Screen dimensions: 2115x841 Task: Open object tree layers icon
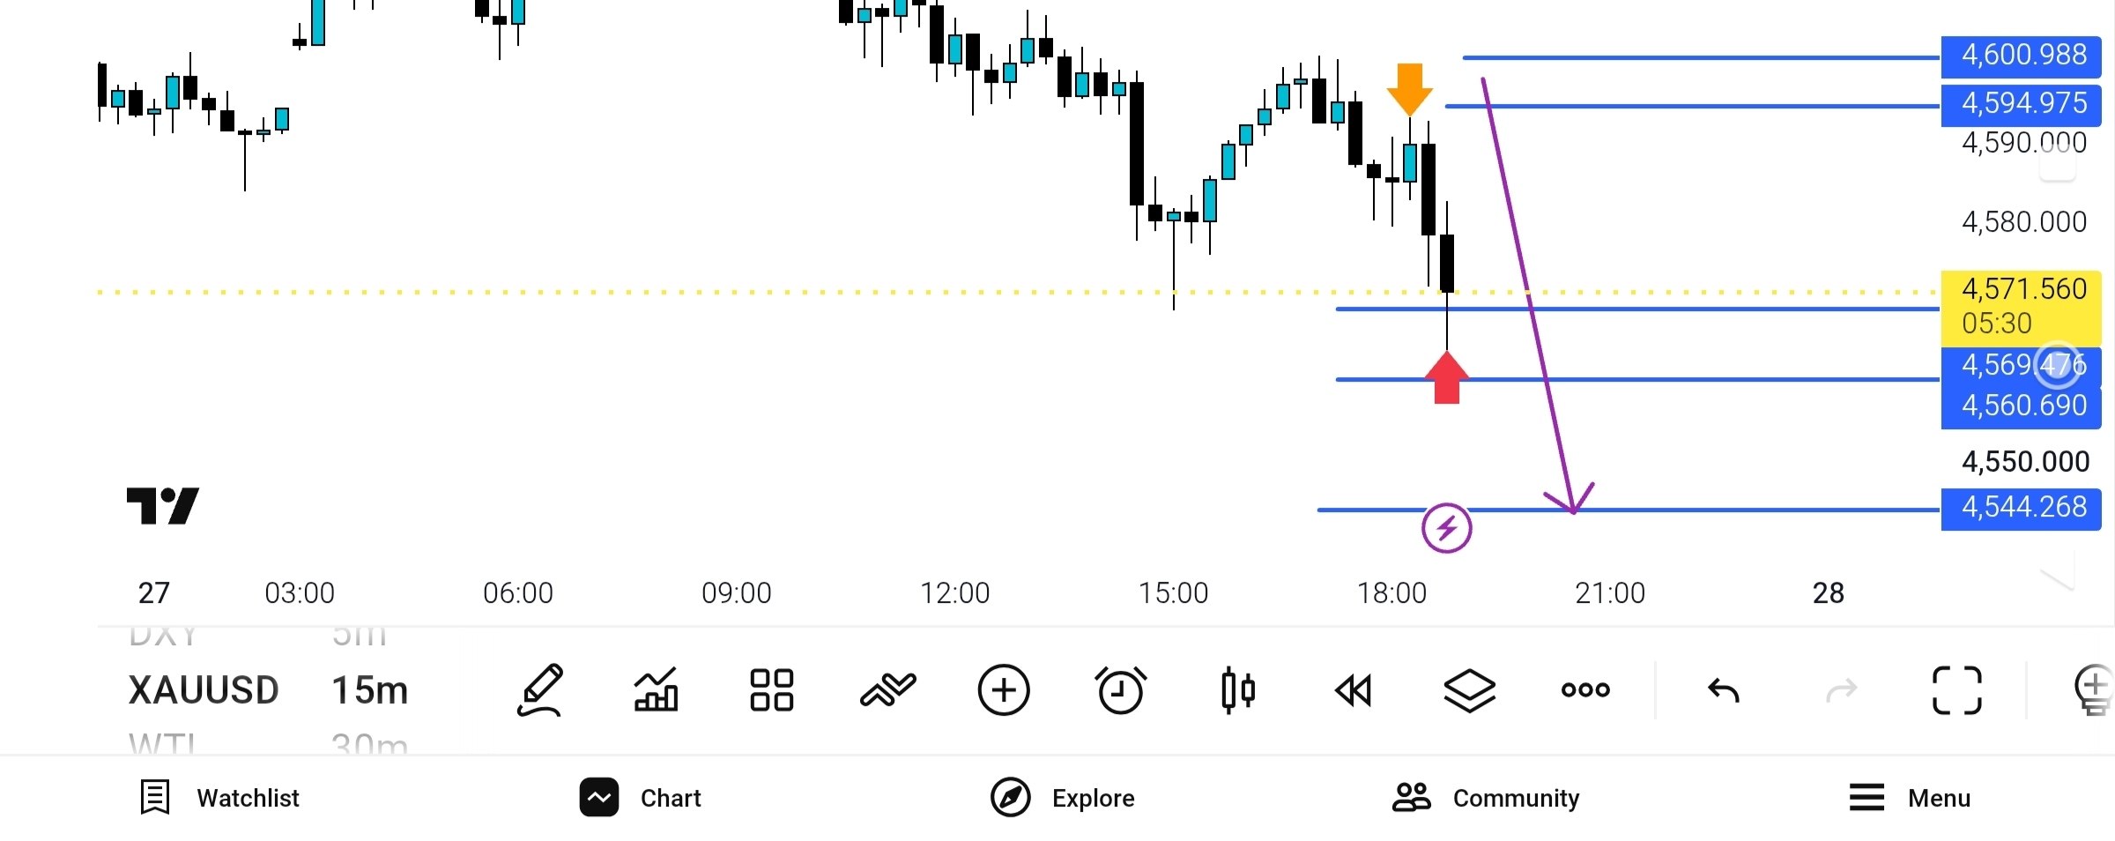[x=1469, y=689]
